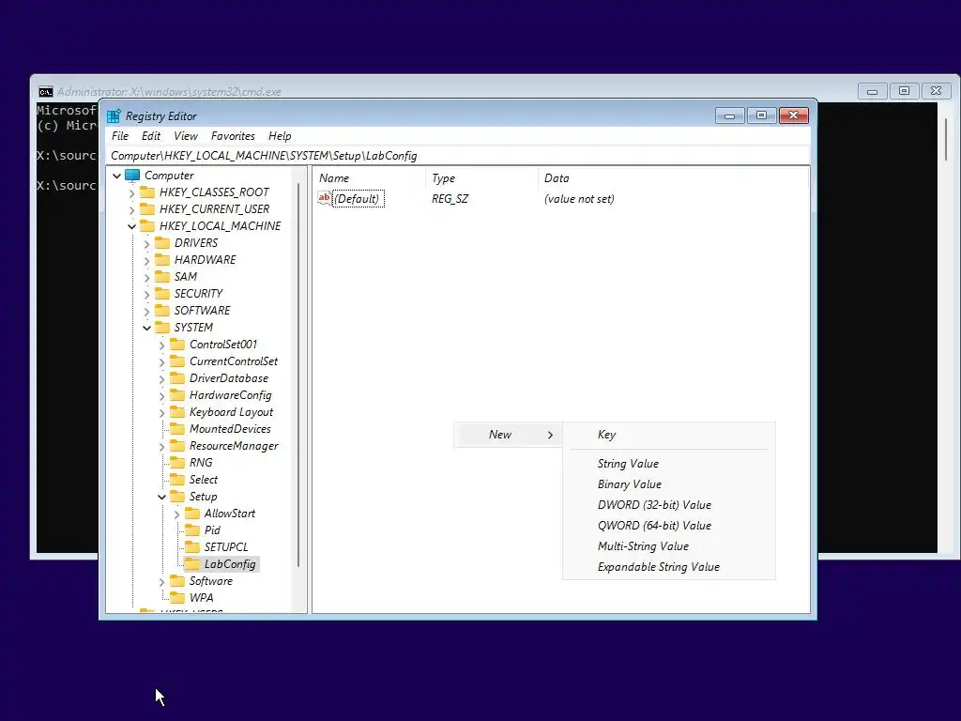This screenshot has width=961, height=721.
Task: Click the Select key folder icon
Action: (x=177, y=480)
